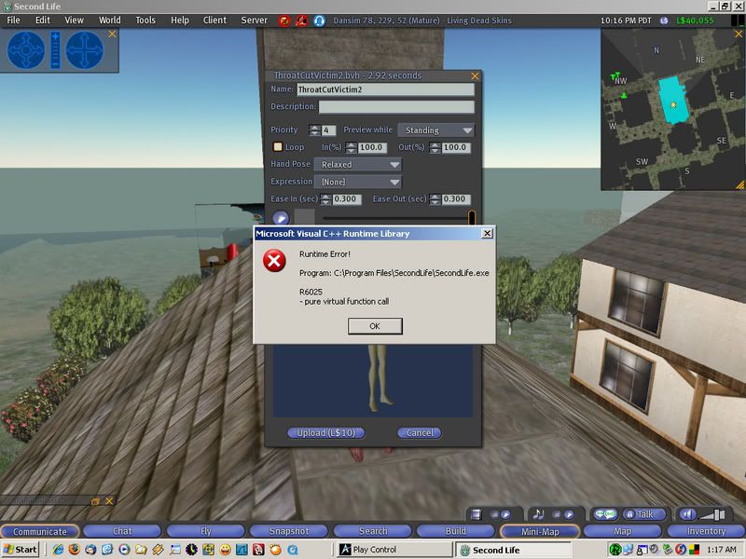Click the Name field containing ThroatCutVictim2
746x559 pixels.
(385, 89)
